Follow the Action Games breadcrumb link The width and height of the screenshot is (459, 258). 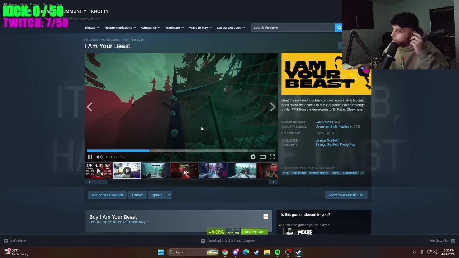click(x=110, y=40)
